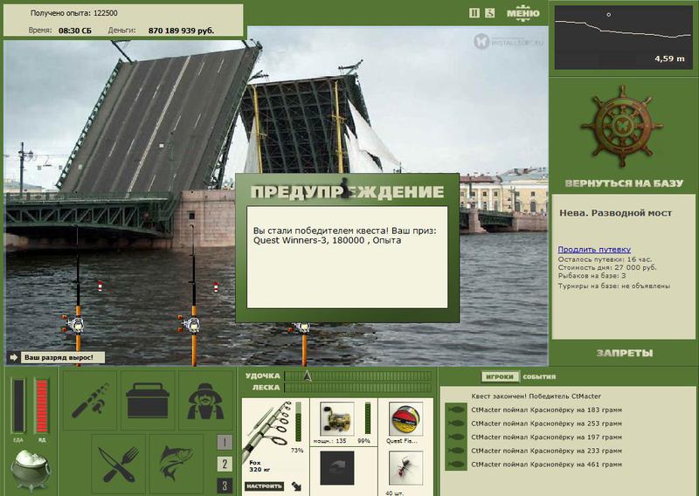Viewport: 699px width, 496px height.
Task: Click the rod wear indicator at 73%
Action: click(x=298, y=423)
